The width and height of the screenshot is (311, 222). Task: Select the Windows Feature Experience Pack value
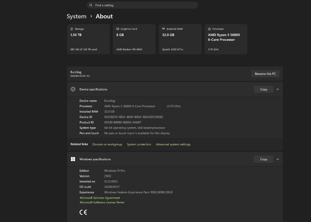coord(138,192)
